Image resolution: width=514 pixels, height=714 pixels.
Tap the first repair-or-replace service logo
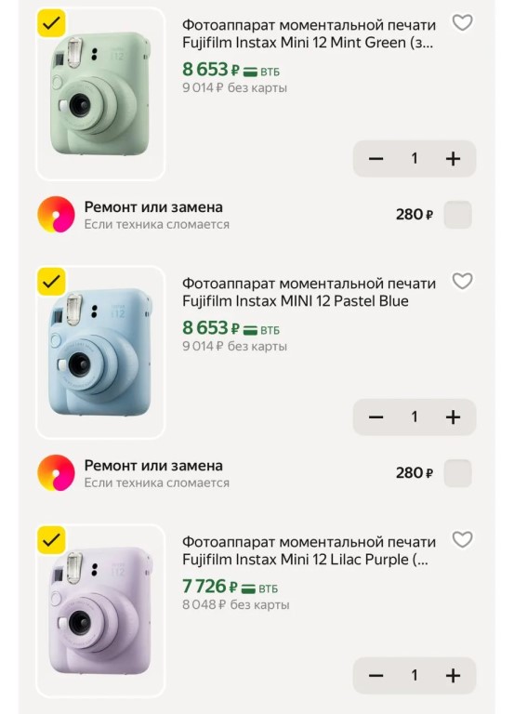point(56,215)
